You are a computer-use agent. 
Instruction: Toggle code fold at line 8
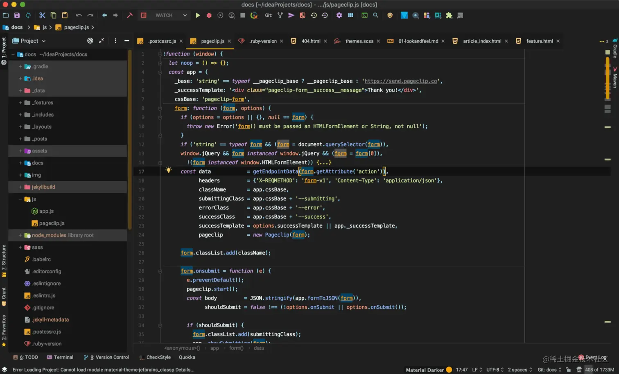pos(160,108)
